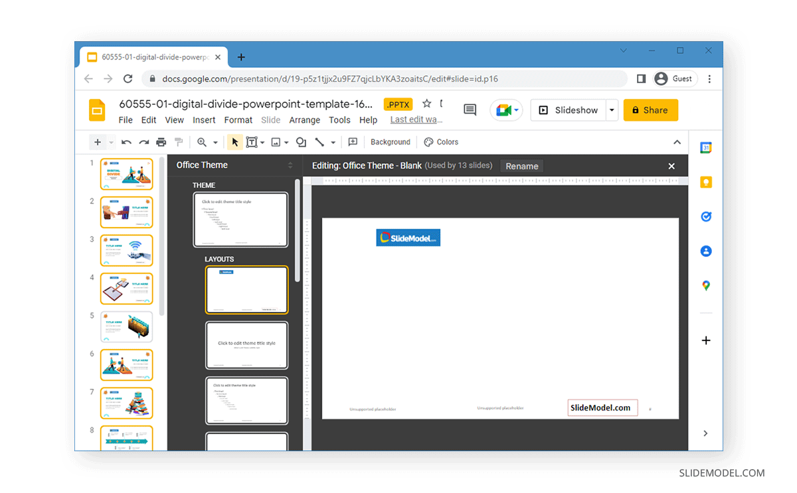Image resolution: width=797 pixels, height=493 pixels.
Task: Open the Format menu
Action: [x=238, y=120]
